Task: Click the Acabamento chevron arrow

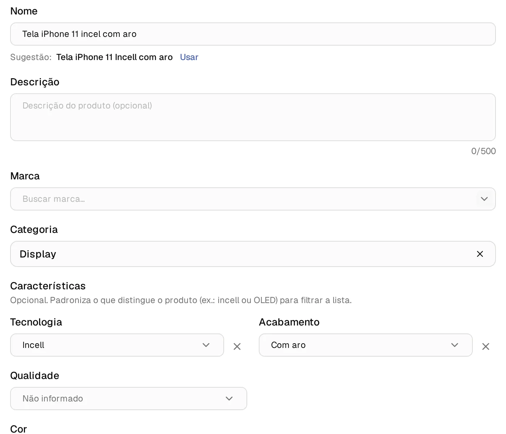Action: point(455,345)
